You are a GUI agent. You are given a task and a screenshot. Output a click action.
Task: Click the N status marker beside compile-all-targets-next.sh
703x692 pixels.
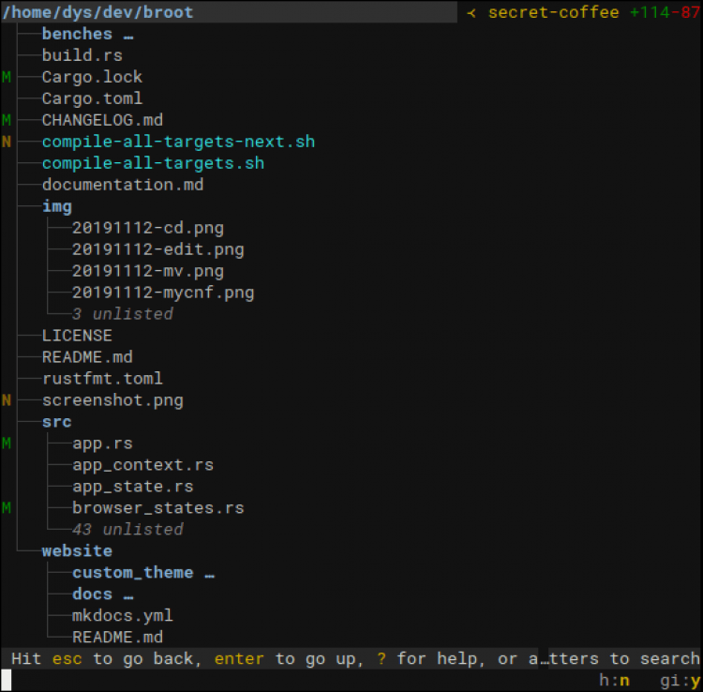click(7, 142)
